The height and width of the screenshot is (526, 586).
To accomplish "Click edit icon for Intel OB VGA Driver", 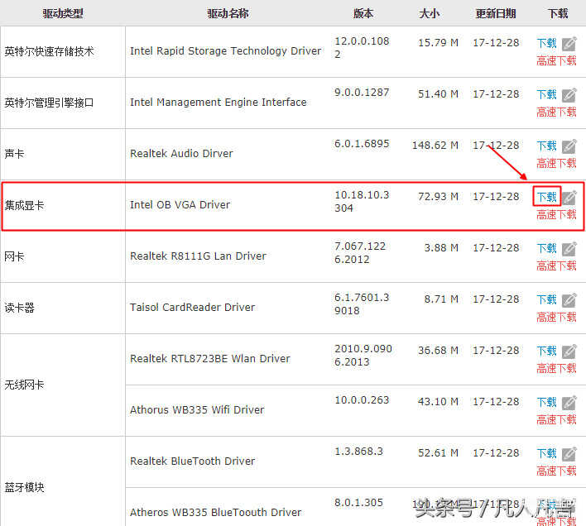I will pyautogui.click(x=569, y=197).
